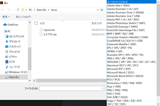Open the 整理 menu
Screen dimensions: 160x106
click(6, 17)
